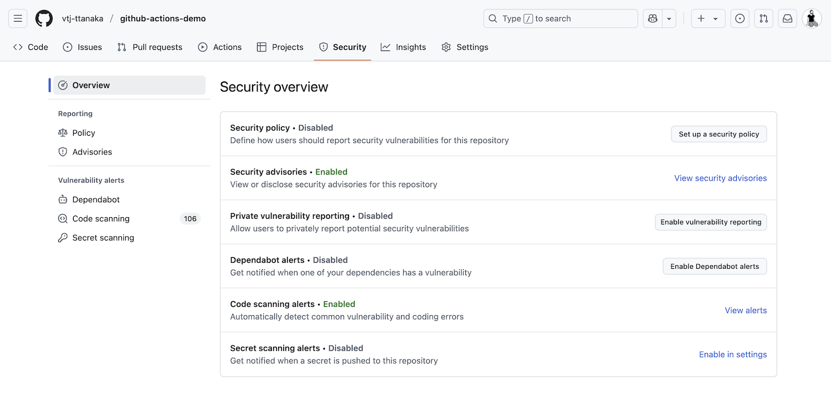Open the pull requests header icon

[x=763, y=18]
